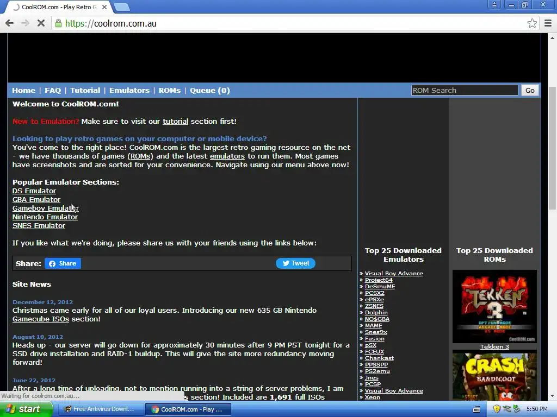Open first Visual Boy Advance emulator link
This screenshot has height=417, width=557.
click(x=394, y=274)
